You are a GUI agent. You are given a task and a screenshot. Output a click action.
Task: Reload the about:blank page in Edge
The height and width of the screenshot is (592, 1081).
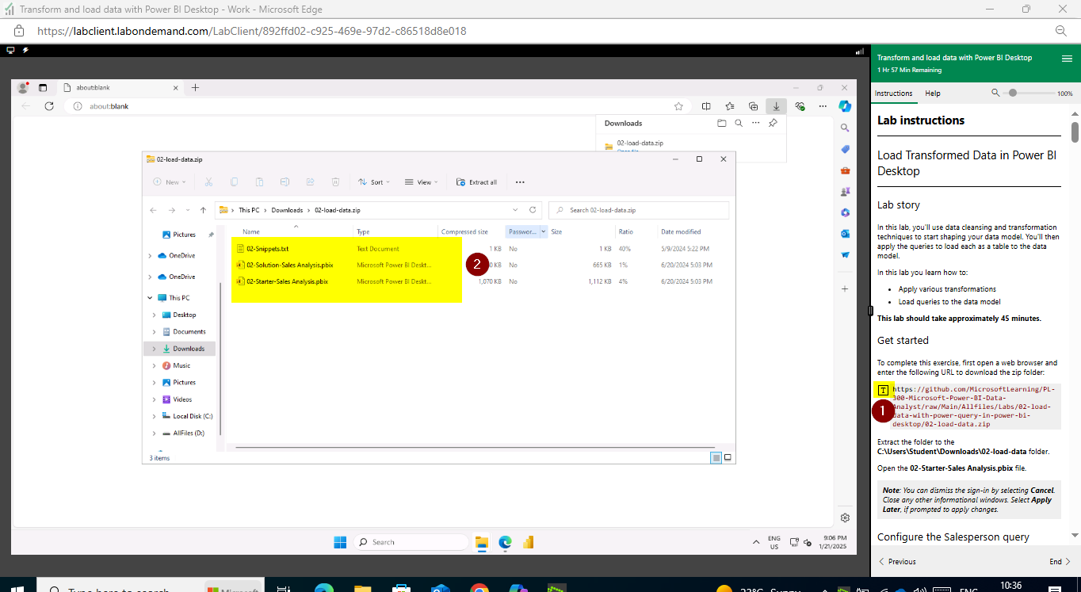click(x=49, y=106)
